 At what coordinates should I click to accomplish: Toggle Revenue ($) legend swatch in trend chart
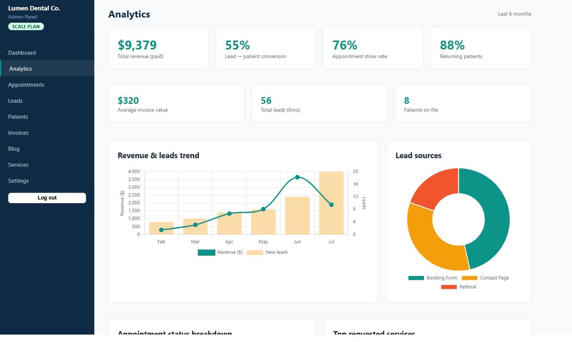click(206, 253)
